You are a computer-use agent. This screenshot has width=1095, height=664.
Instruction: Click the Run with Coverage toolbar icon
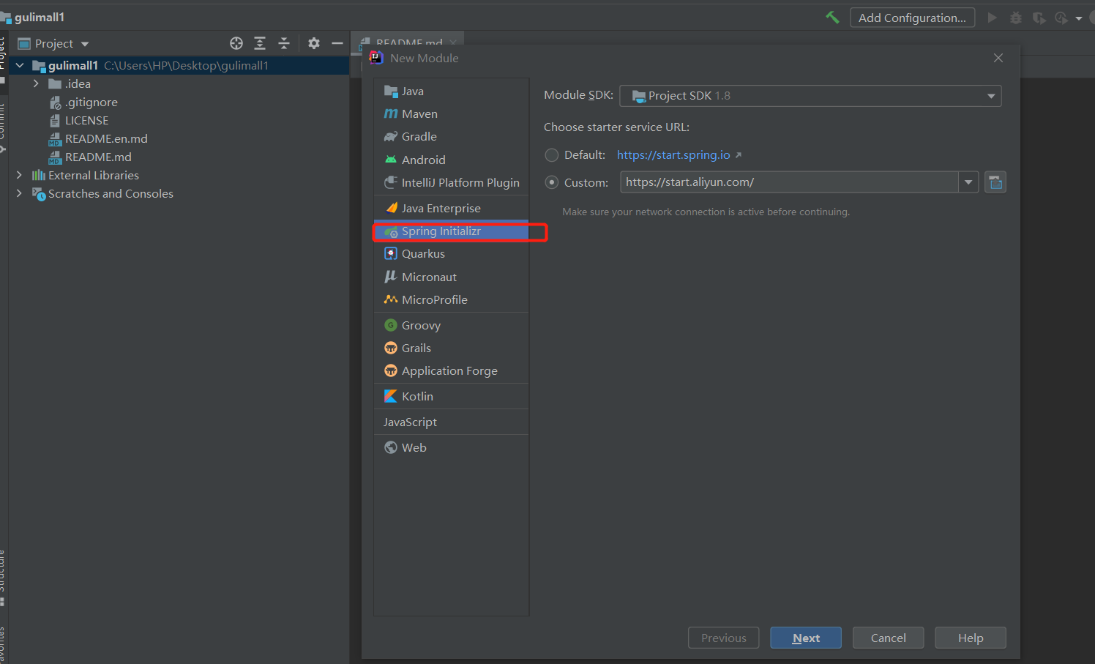point(1039,18)
